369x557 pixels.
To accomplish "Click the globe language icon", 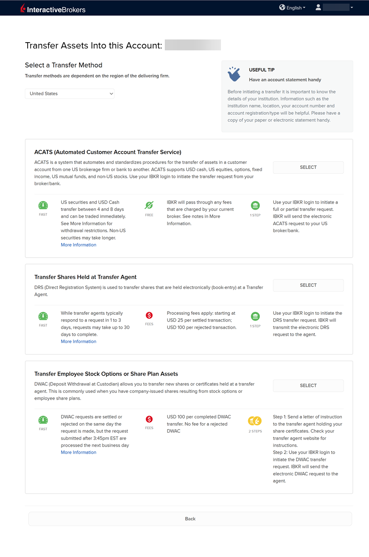I will coord(283,7).
